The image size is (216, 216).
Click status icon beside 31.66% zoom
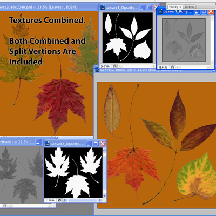click(x=172, y=67)
